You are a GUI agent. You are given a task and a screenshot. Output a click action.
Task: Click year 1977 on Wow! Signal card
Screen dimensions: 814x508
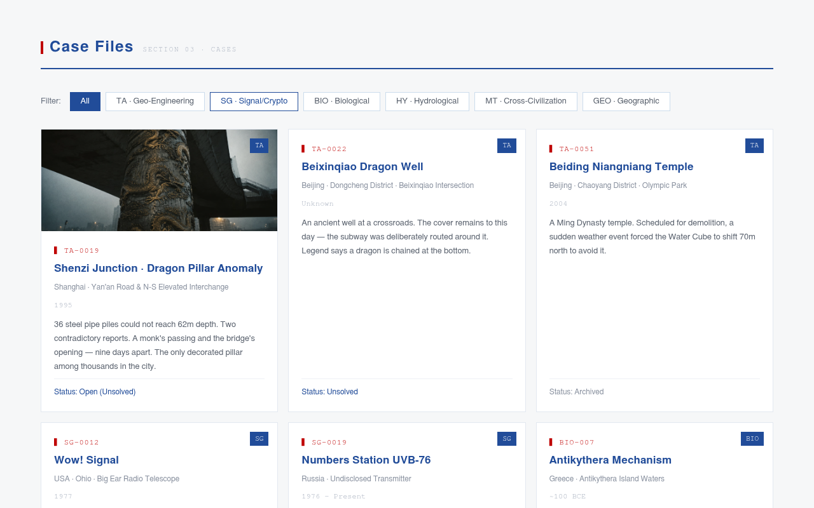coord(63,497)
